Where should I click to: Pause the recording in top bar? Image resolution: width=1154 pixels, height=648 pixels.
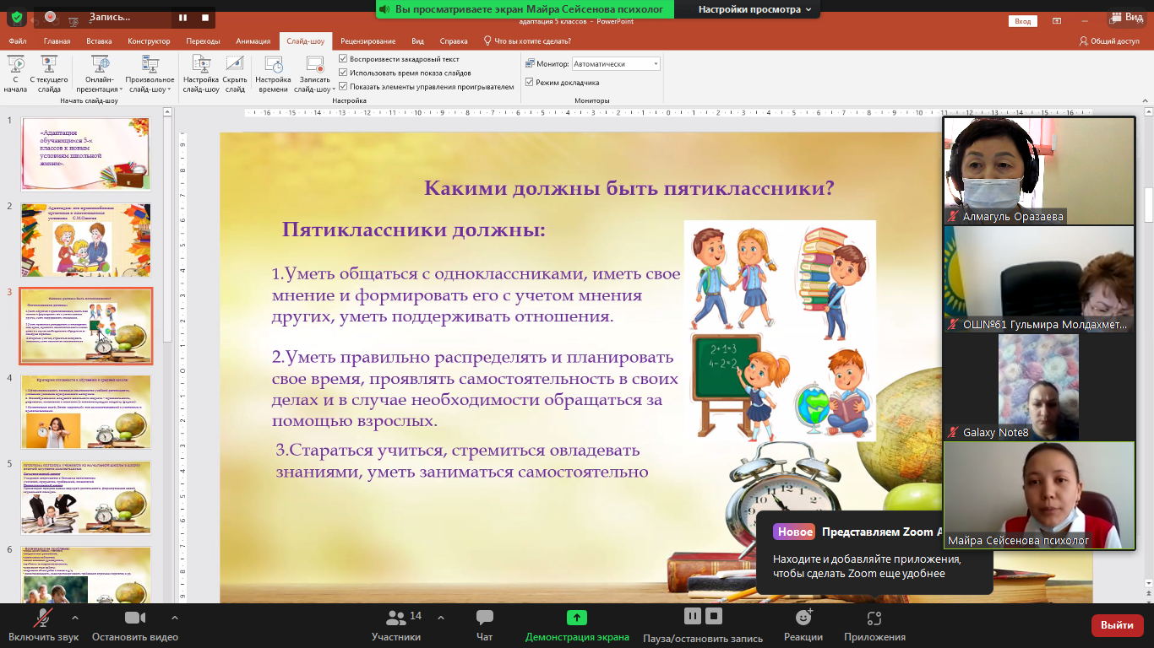click(x=182, y=17)
